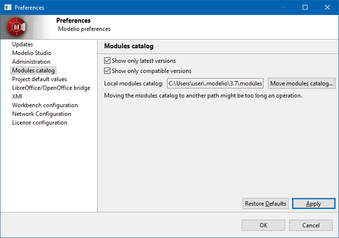Open Network Configuration page

click(41, 114)
